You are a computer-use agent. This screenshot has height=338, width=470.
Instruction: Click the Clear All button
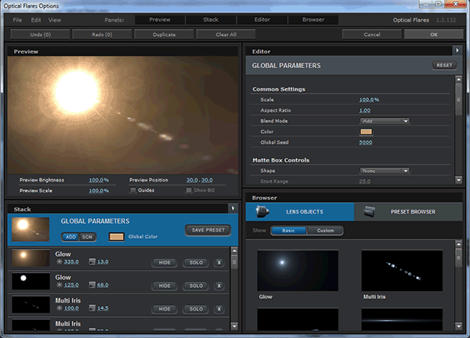tap(226, 34)
